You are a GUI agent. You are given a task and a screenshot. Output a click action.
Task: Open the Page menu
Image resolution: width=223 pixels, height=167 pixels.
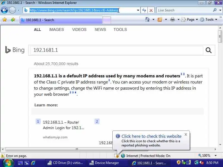pyautogui.click(x=190, y=19)
